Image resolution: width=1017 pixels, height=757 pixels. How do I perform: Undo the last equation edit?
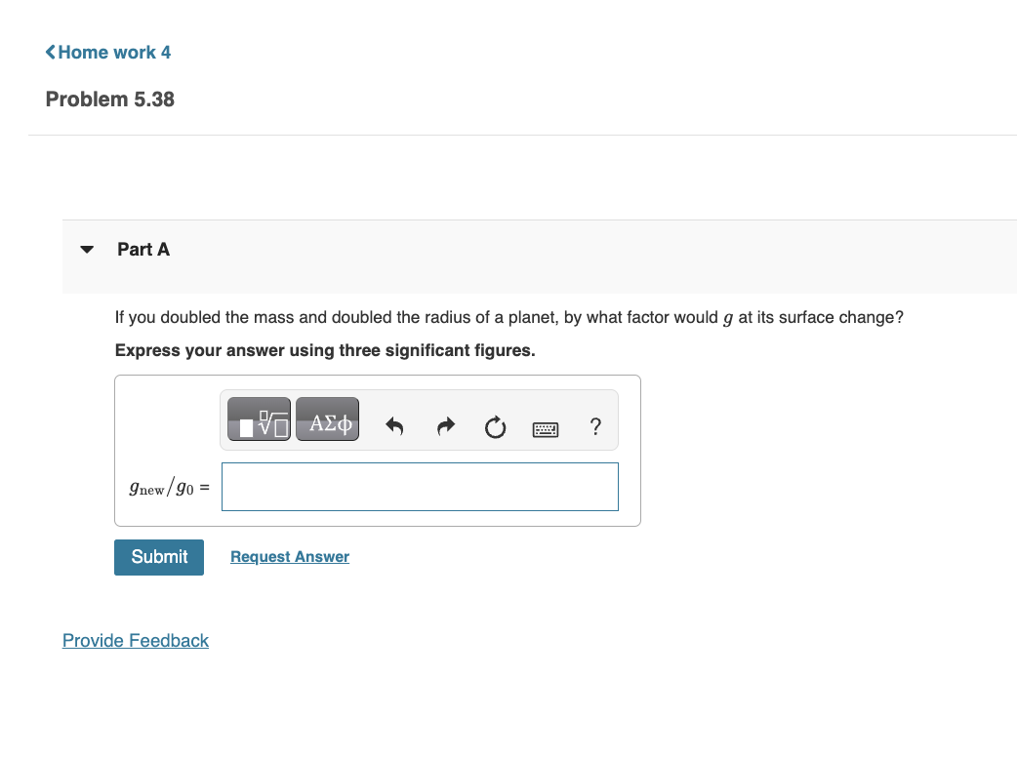pos(394,426)
